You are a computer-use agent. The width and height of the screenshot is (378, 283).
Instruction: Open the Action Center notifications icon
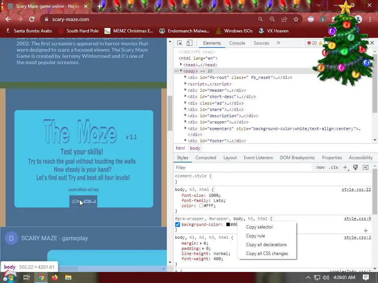click(x=366, y=277)
